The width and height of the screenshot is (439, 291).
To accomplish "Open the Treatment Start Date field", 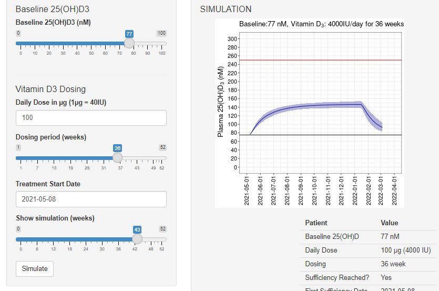I will [x=91, y=199].
